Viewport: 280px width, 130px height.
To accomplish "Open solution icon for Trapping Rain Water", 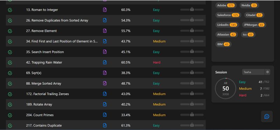I will tap(105, 62).
